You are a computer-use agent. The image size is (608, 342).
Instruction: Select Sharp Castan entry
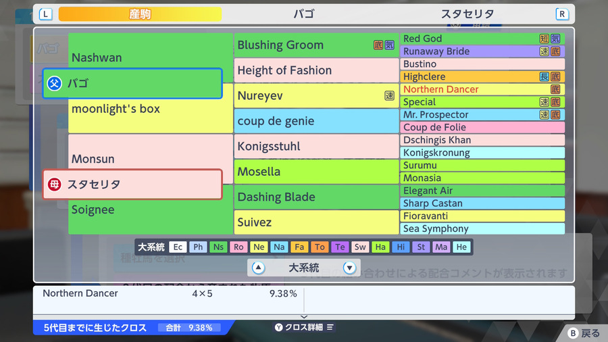(482, 203)
